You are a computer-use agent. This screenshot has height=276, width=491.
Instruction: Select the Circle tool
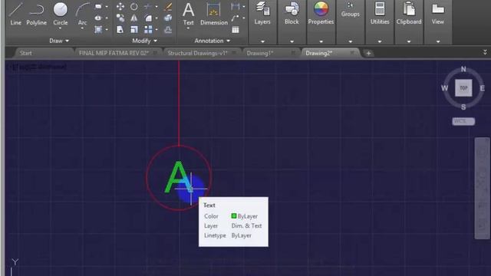pos(61,14)
